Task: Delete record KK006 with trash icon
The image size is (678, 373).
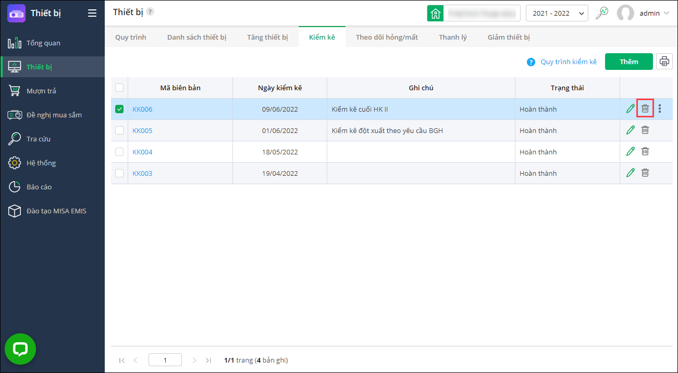Action: [x=645, y=109]
